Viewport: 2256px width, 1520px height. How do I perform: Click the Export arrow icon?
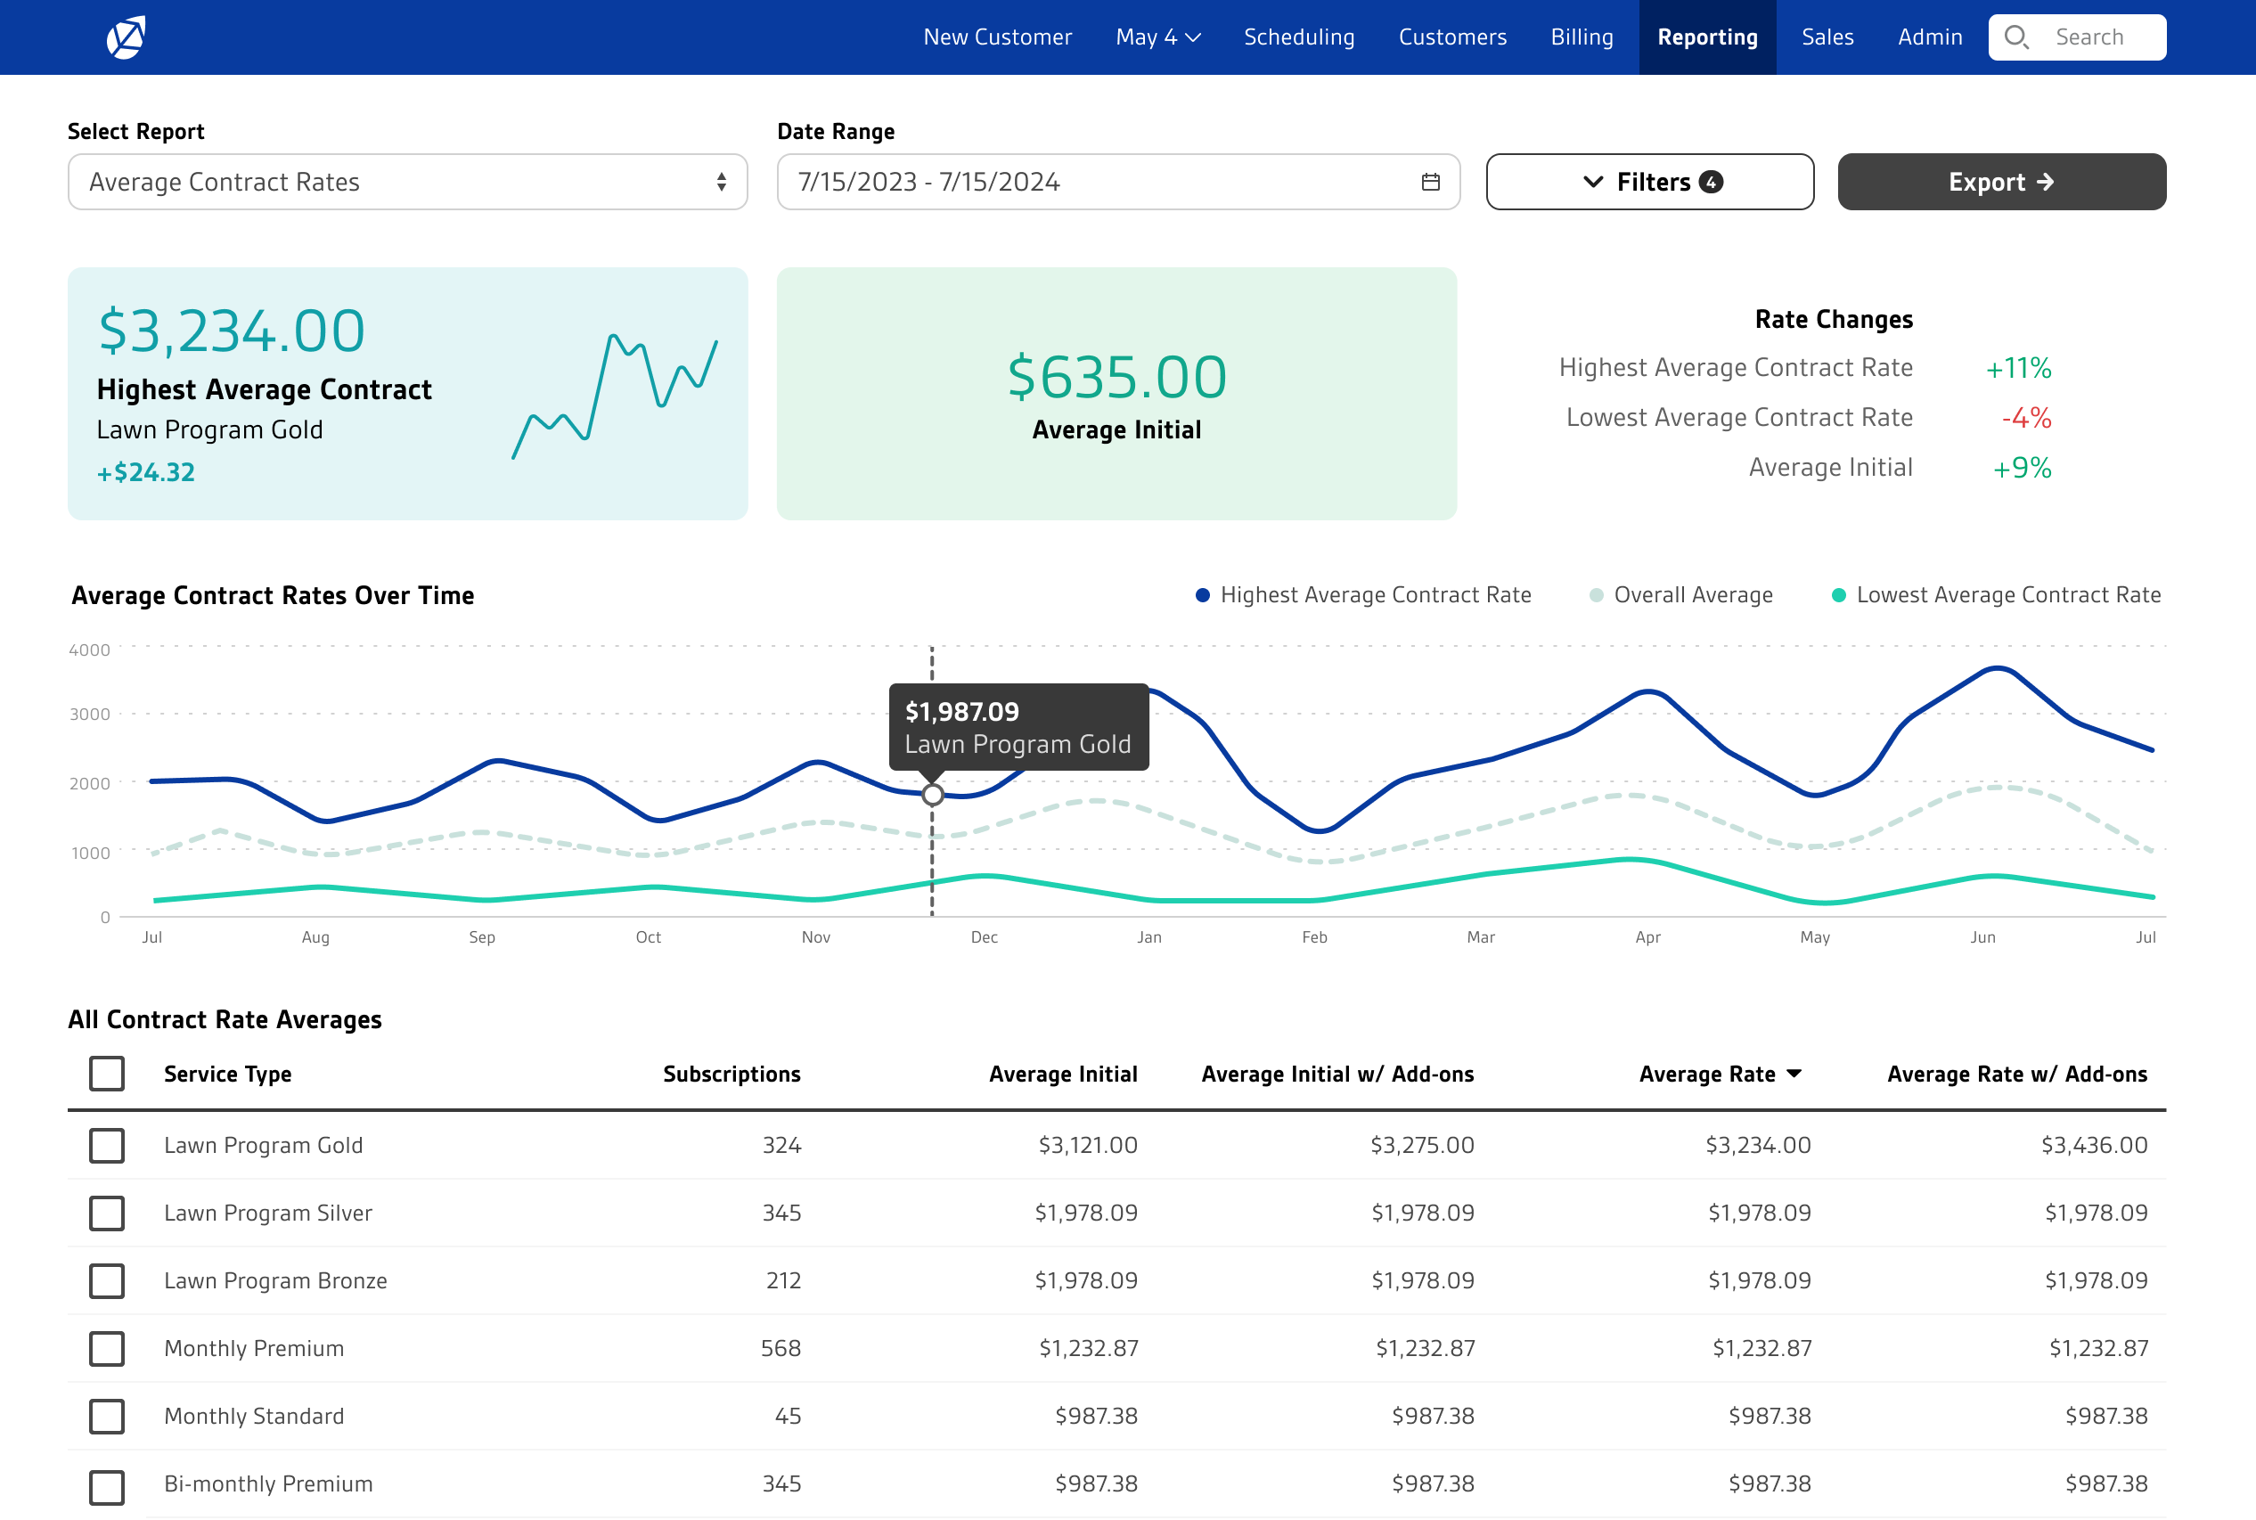[x=2046, y=181]
